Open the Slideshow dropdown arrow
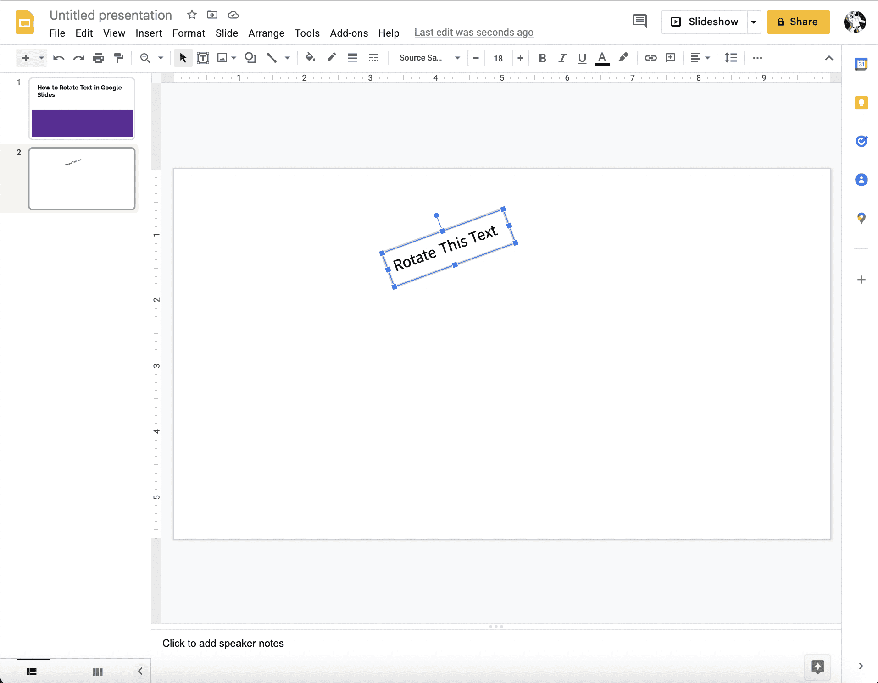The image size is (878, 683). tap(754, 22)
